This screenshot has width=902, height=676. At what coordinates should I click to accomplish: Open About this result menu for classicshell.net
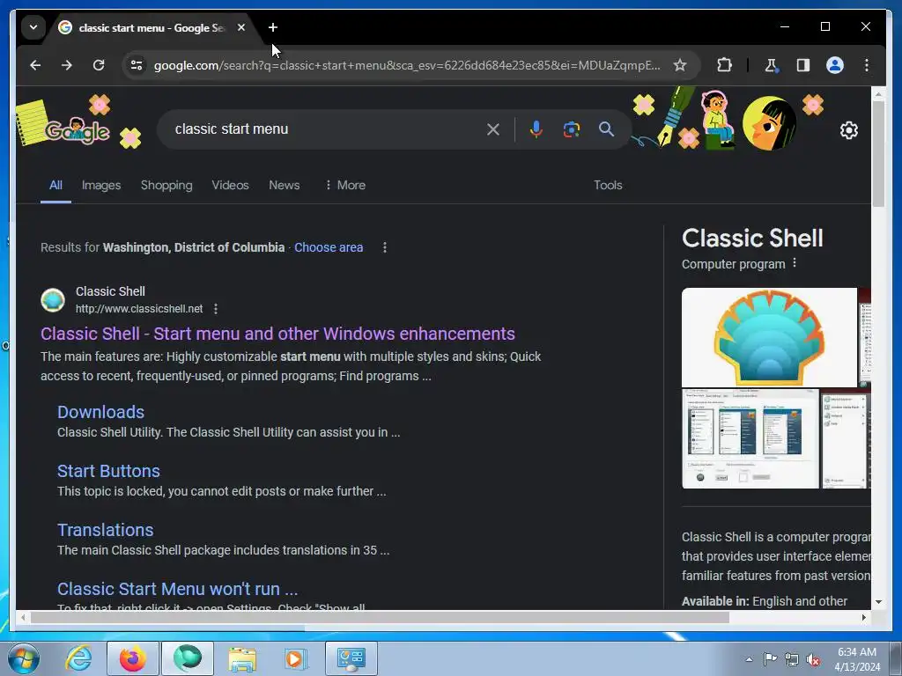(216, 309)
